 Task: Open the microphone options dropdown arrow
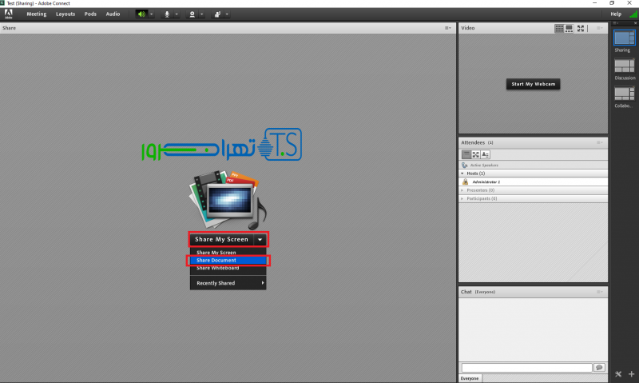(x=176, y=14)
